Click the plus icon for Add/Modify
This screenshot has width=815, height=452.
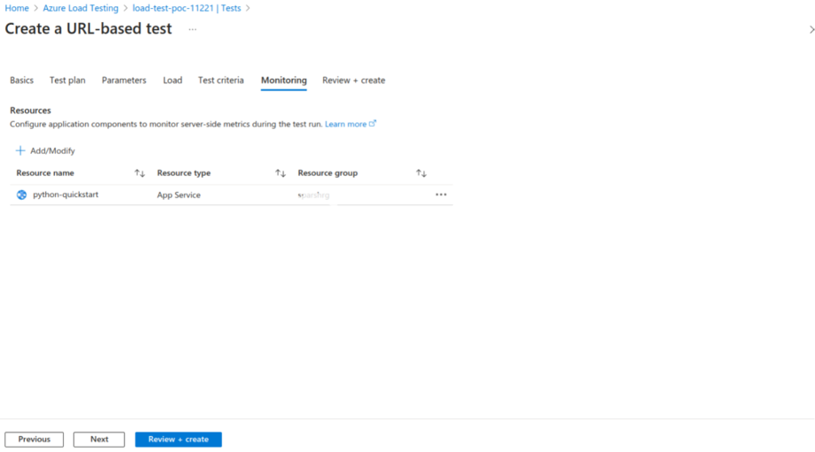tap(20, 150)
